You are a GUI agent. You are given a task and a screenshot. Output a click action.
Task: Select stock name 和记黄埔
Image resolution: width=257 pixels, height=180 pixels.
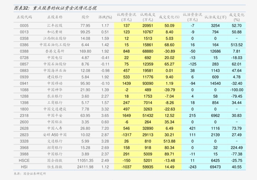point(55,32)
